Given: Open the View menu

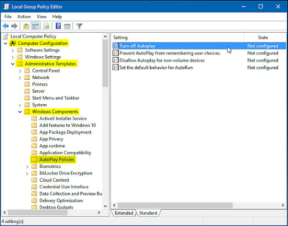Looking at the screenshot, I should pyautogui.click(x=41, y=17).
